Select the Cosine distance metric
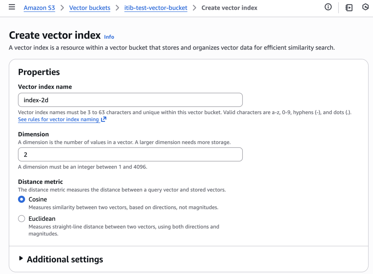The height and width of the screenshot is (274, 373). pyautogui.click(x=21, y=199)
